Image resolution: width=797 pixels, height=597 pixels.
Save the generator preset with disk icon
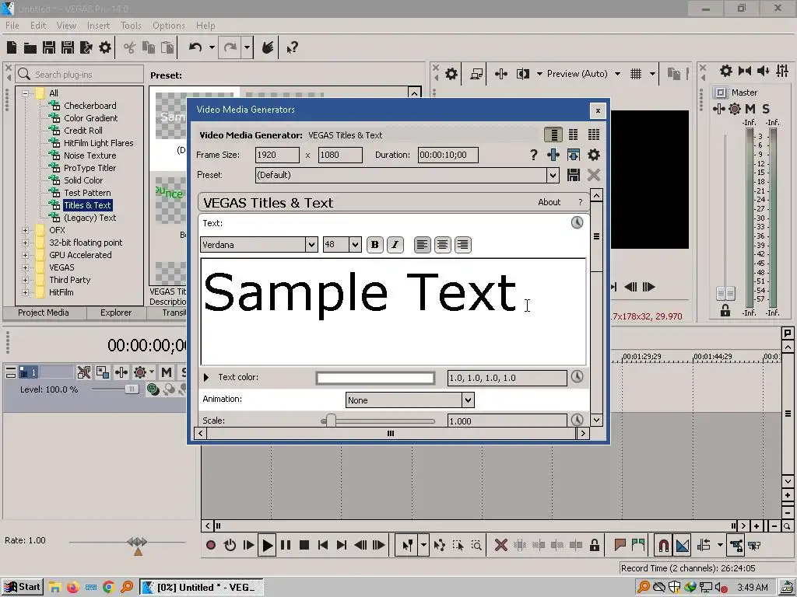[x=574, y=175]
